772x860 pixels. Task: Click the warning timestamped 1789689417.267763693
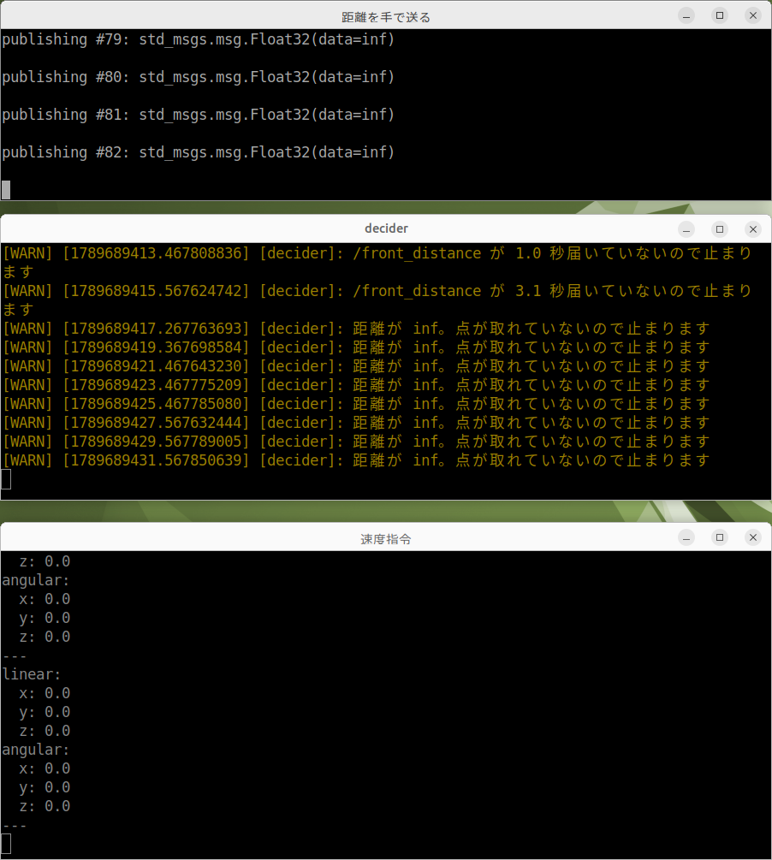(x=357, y=329)
